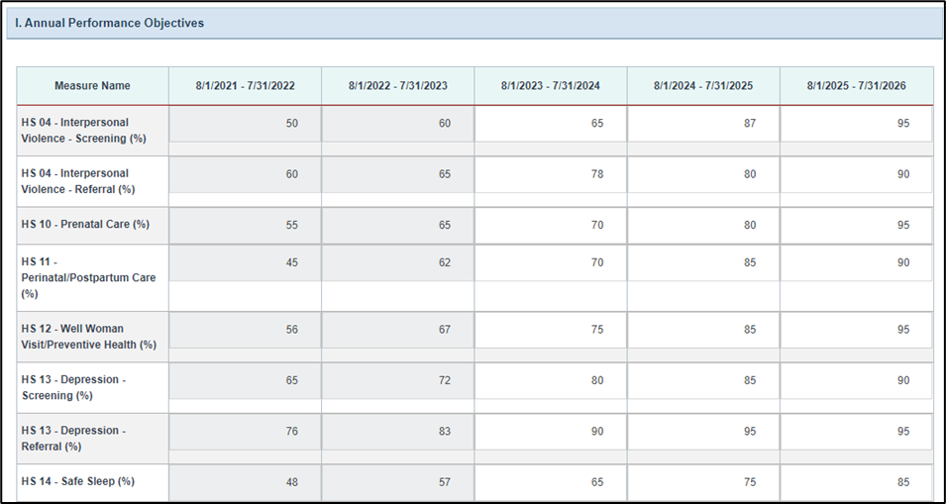Viewport: 946px width, 504px height.
Task: Focus Safe Sleep 2024-2025 field showing 75
Action: (703, 482)
